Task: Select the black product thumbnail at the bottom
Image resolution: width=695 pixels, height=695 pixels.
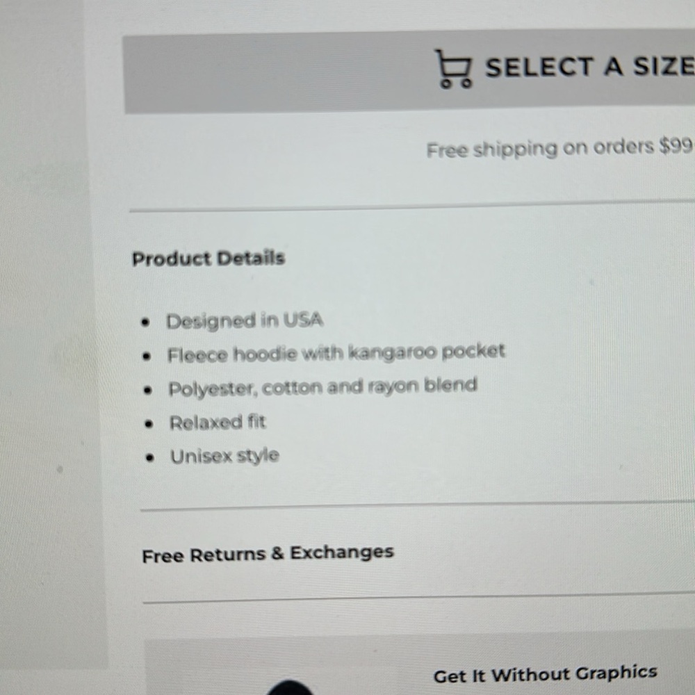Action: coord(289,688)
